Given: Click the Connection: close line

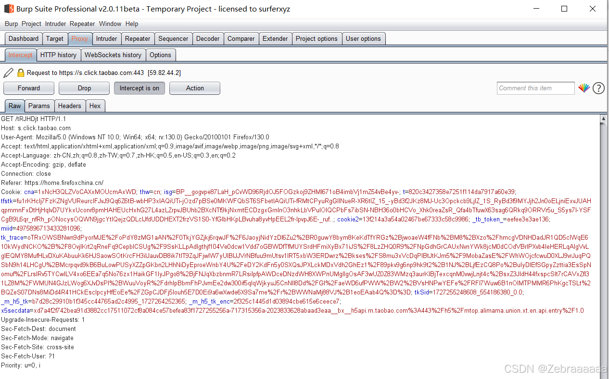Looking at the screenshot, I should (26, 173).
